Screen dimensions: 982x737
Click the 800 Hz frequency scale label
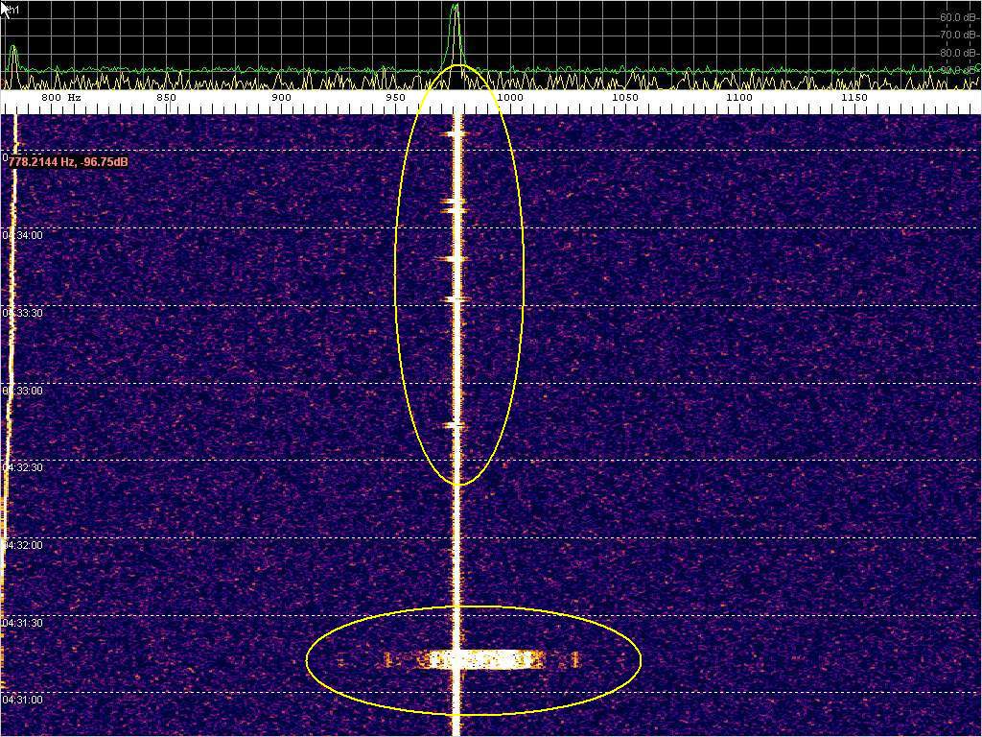click(x=59, y=98)
